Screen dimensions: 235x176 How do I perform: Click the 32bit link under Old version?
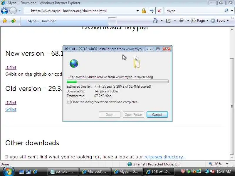pos(11,102)
